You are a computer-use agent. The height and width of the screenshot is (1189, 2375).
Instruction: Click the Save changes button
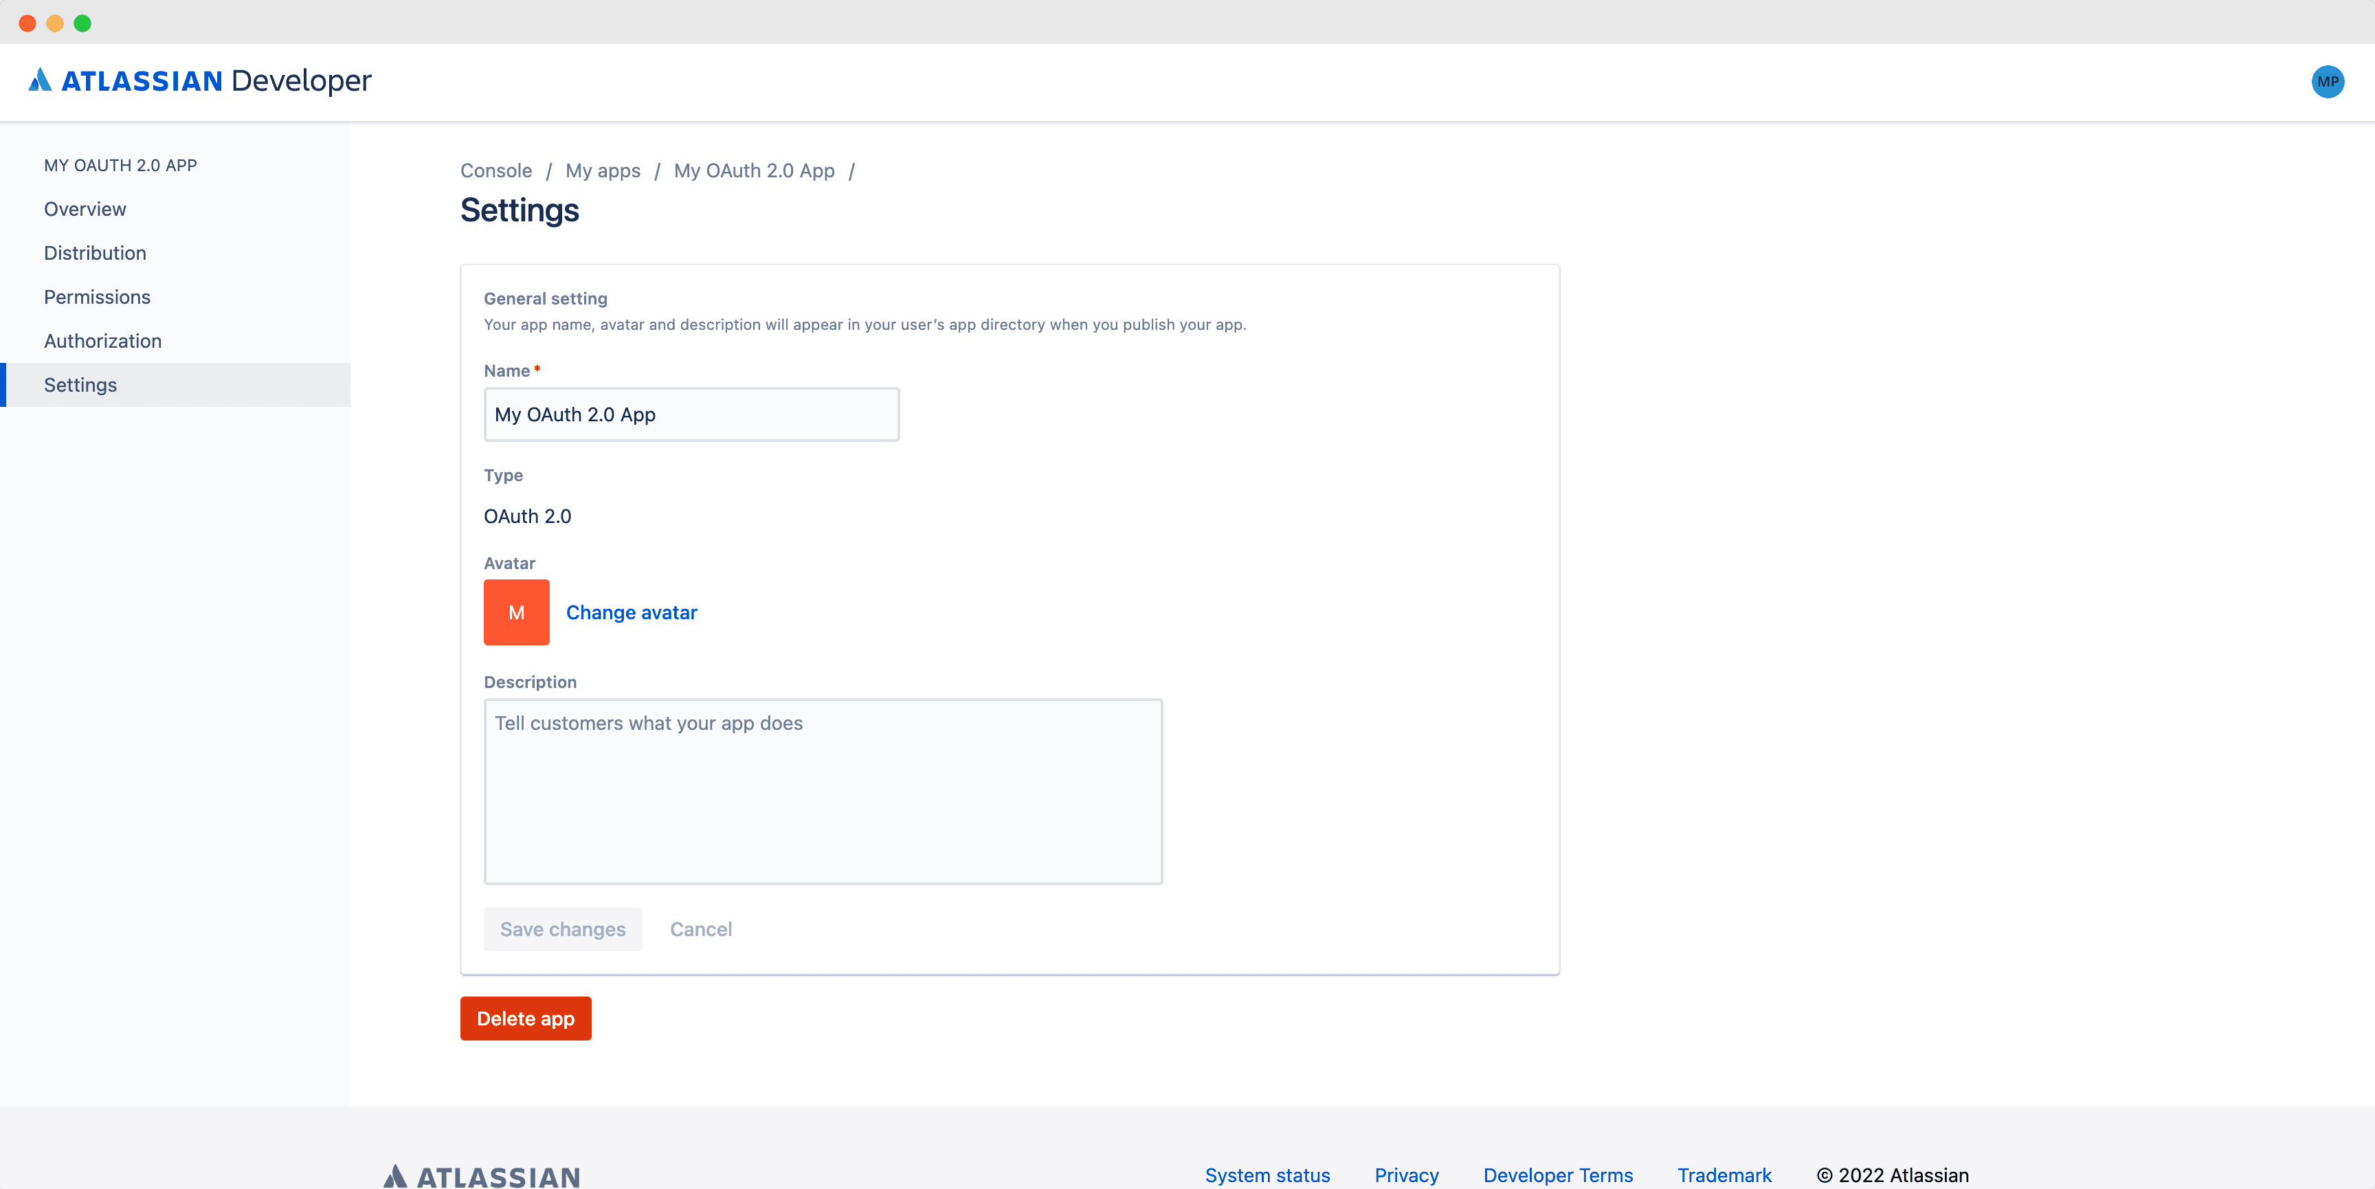[x=562, y=928]
